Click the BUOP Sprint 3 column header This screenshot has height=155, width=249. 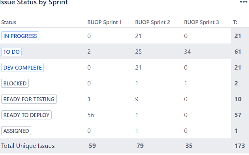201,22
